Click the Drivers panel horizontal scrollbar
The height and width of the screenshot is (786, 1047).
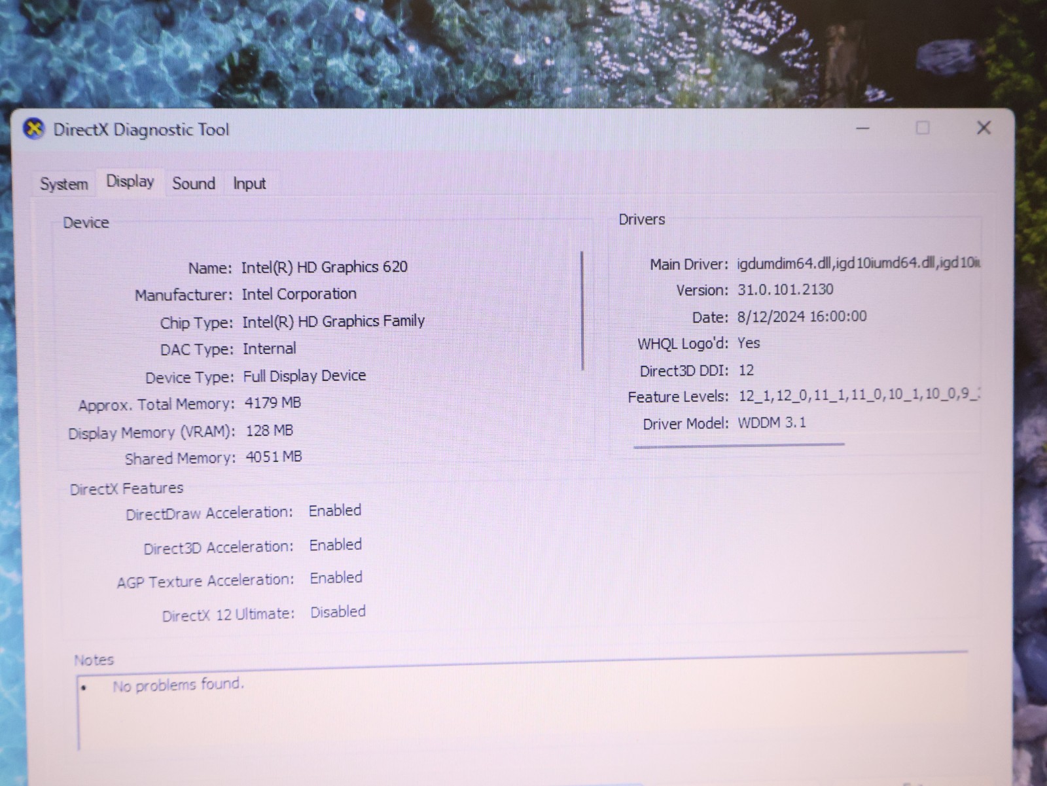point(739,446)
